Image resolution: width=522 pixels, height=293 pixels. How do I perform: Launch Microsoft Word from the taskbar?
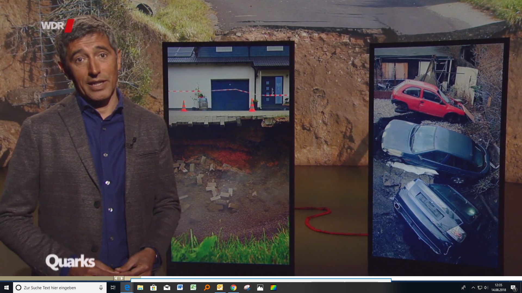click(x=180, y=288)
